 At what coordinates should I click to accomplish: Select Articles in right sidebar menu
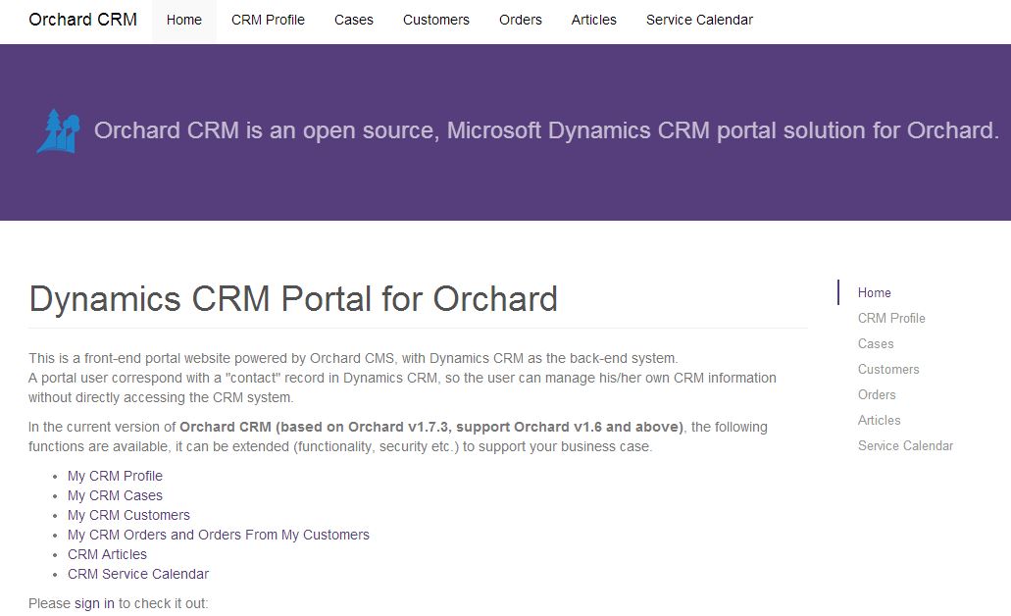point(879,420)
